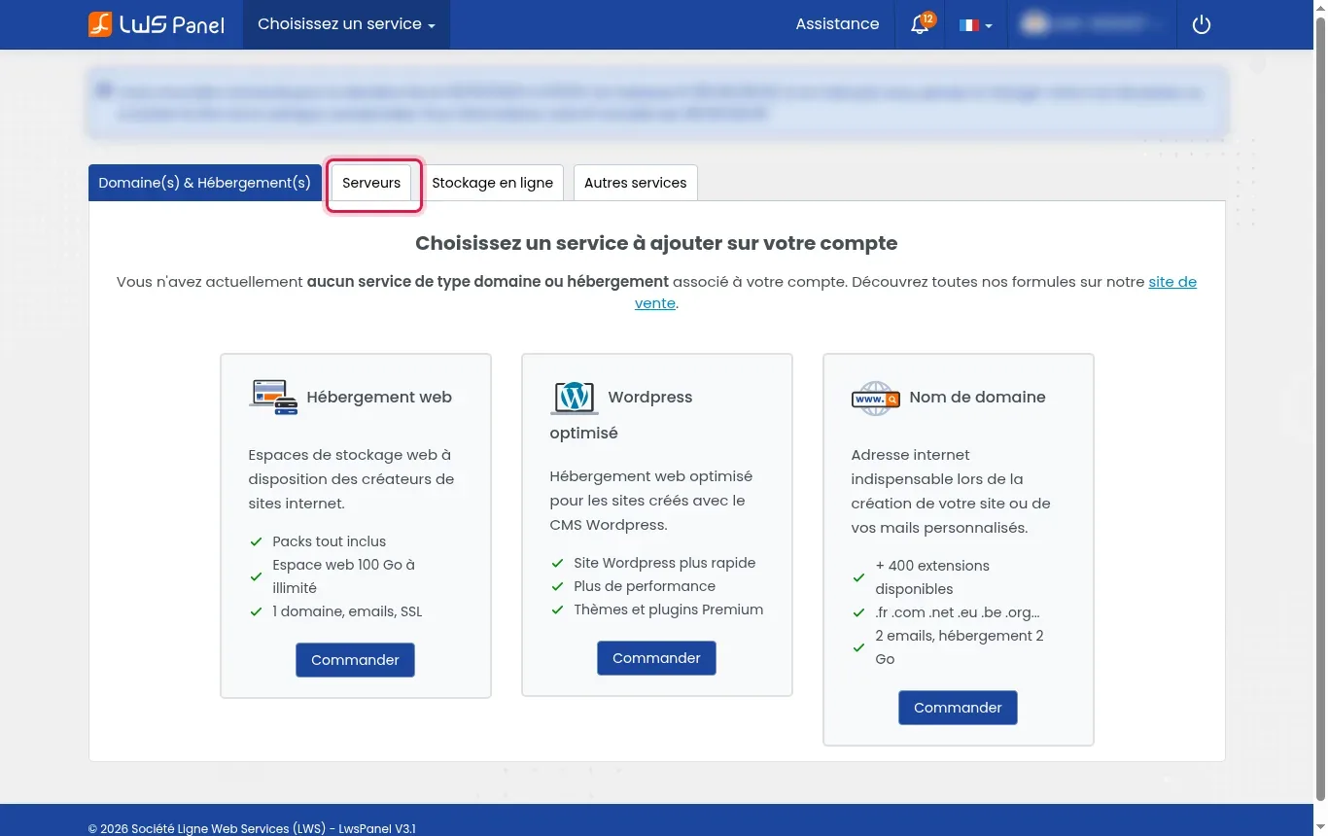Click the .fr .com .net .eu extensions line
1328x836 pixels.
pyautogui.click(x=958, y=612)
